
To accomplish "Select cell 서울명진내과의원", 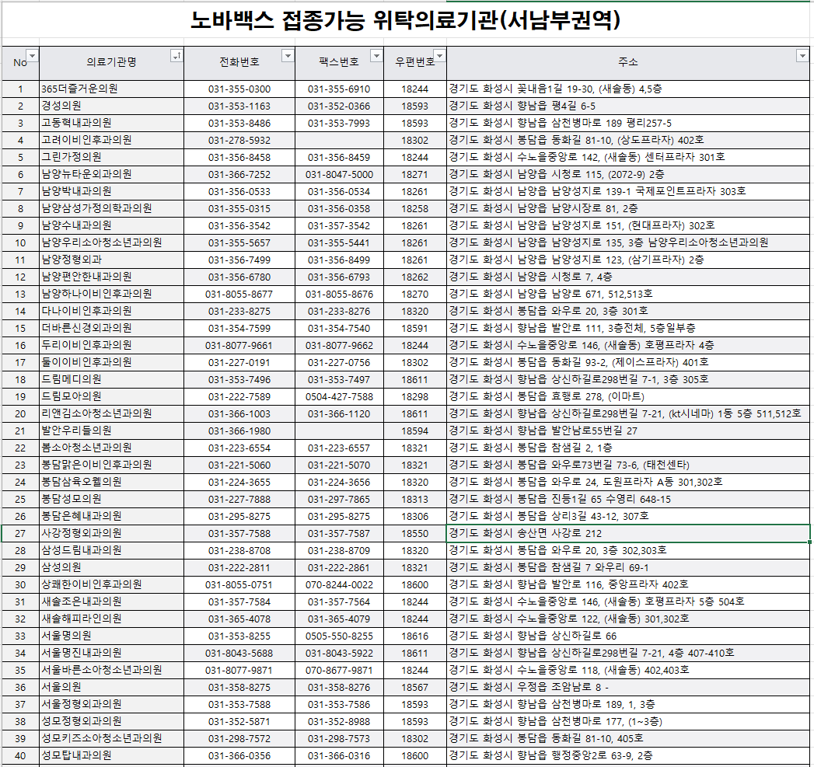I will [x=112, y=654].
